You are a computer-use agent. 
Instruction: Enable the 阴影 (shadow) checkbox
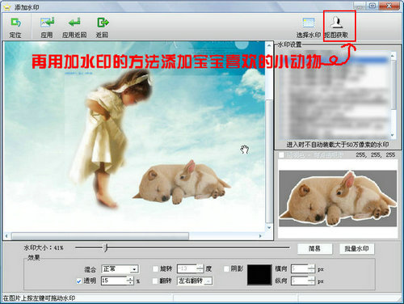(x=226, y=268)
